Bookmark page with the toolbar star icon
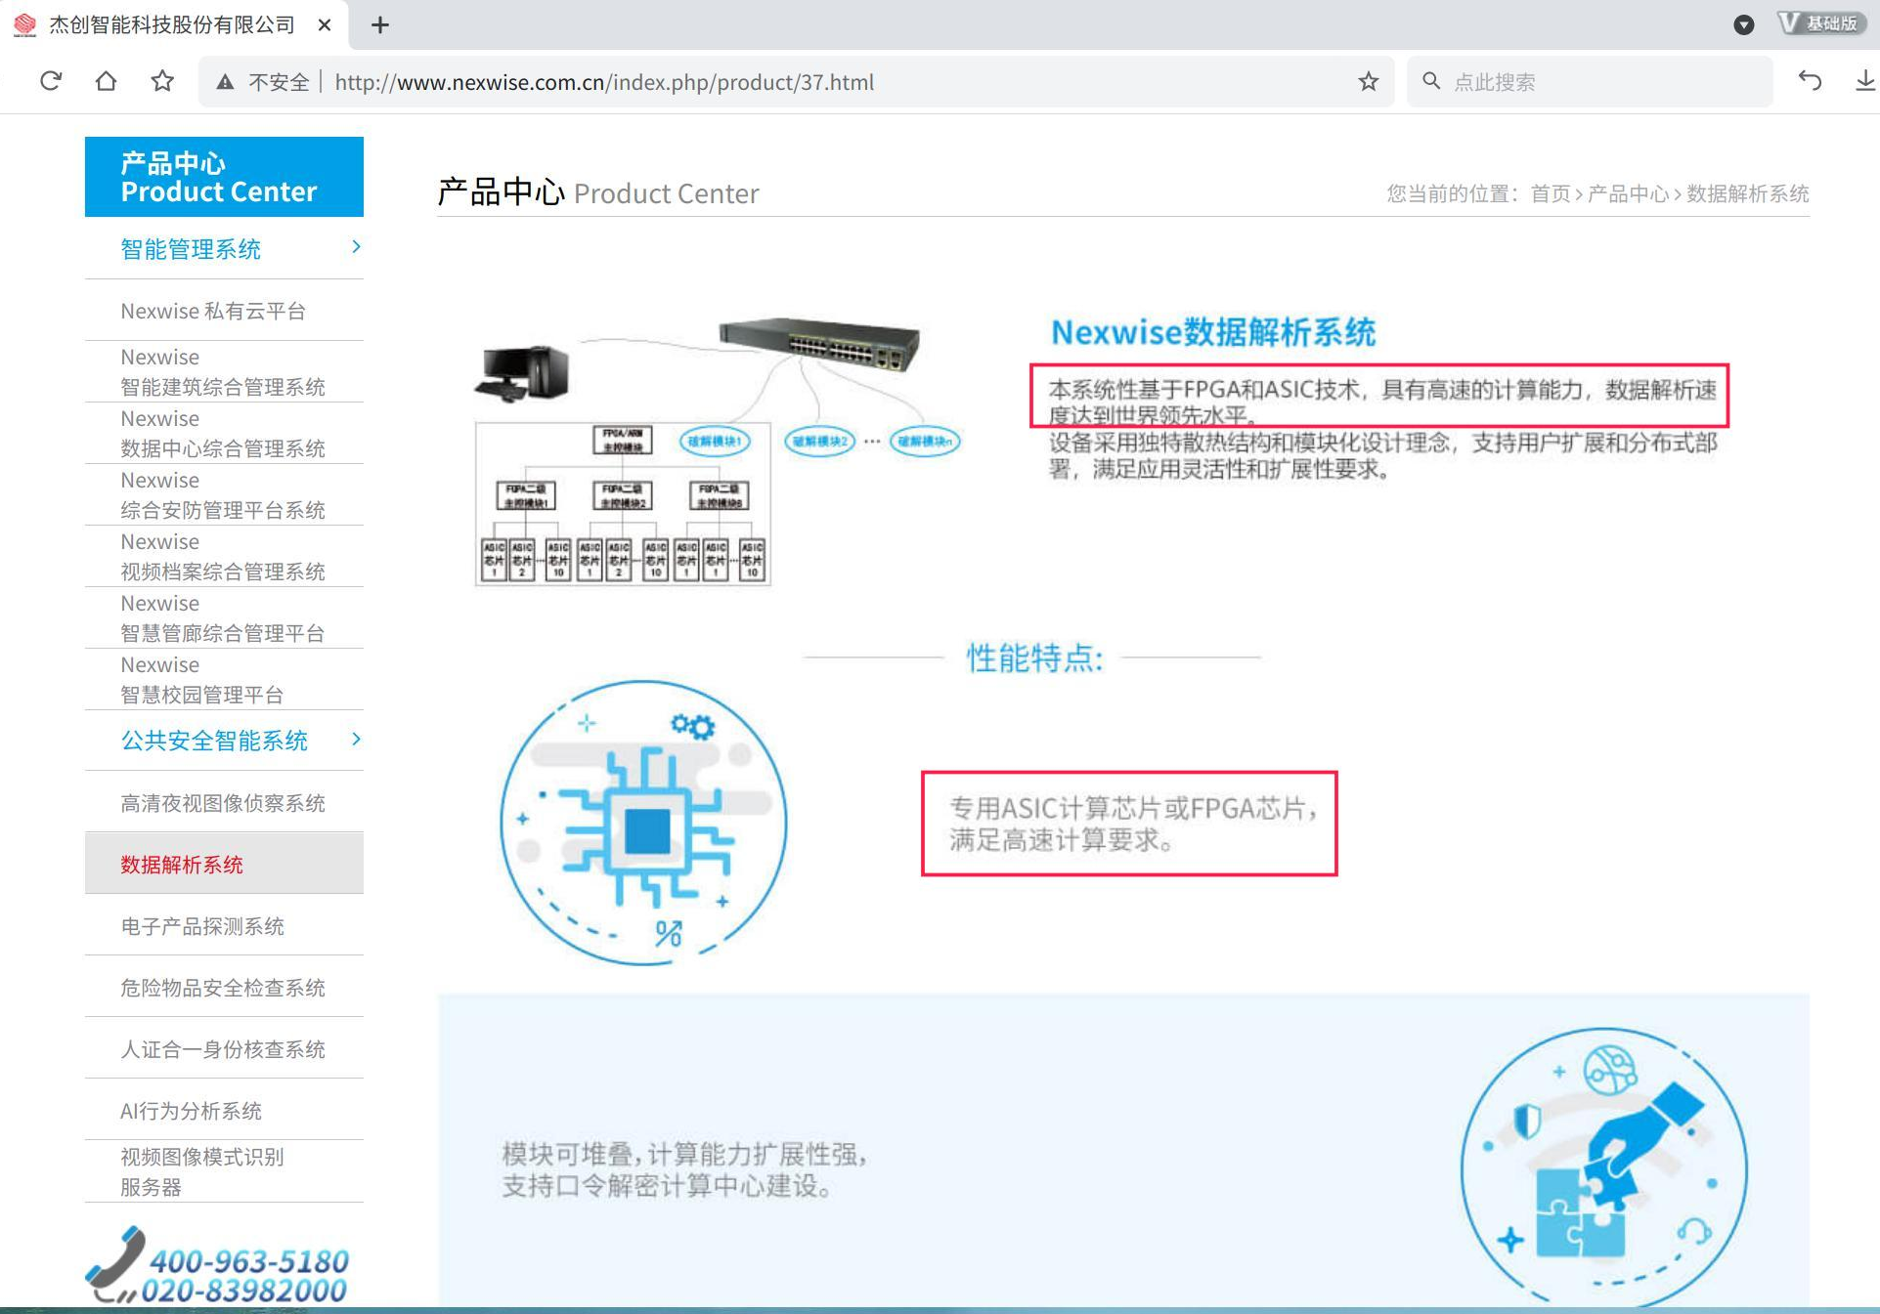 [x=162, y=81]
